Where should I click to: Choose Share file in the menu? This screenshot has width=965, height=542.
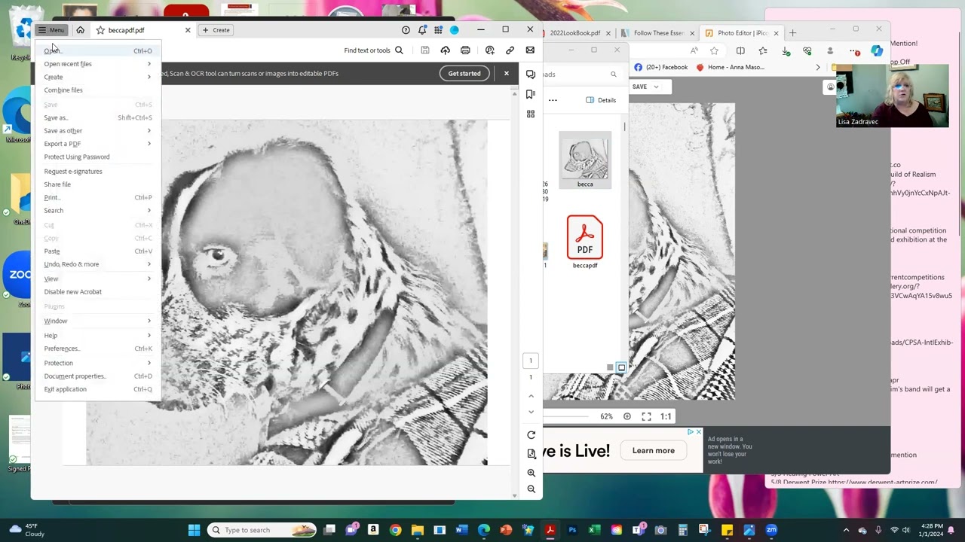[98, 184]
